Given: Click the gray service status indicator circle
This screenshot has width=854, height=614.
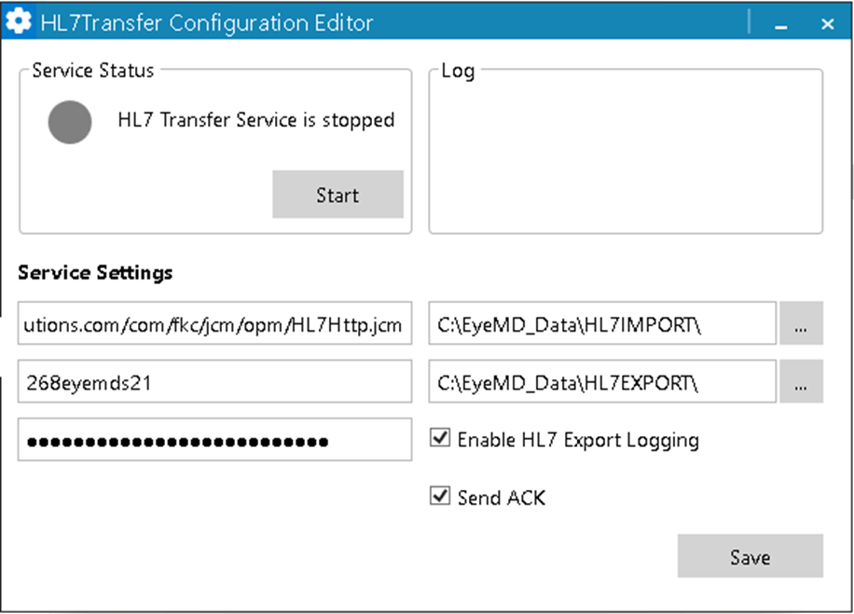Looking at the screenshot, I should pyautogui.click(x=70, y=122).
